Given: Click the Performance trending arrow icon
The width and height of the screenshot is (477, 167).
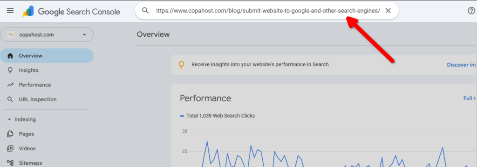Looking at the screenshot, I should pos(10,85).
